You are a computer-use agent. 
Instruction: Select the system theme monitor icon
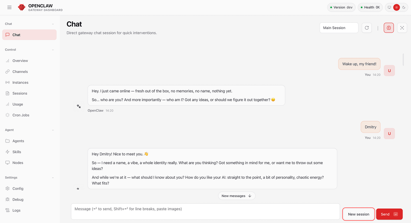(x=390, y=7)
